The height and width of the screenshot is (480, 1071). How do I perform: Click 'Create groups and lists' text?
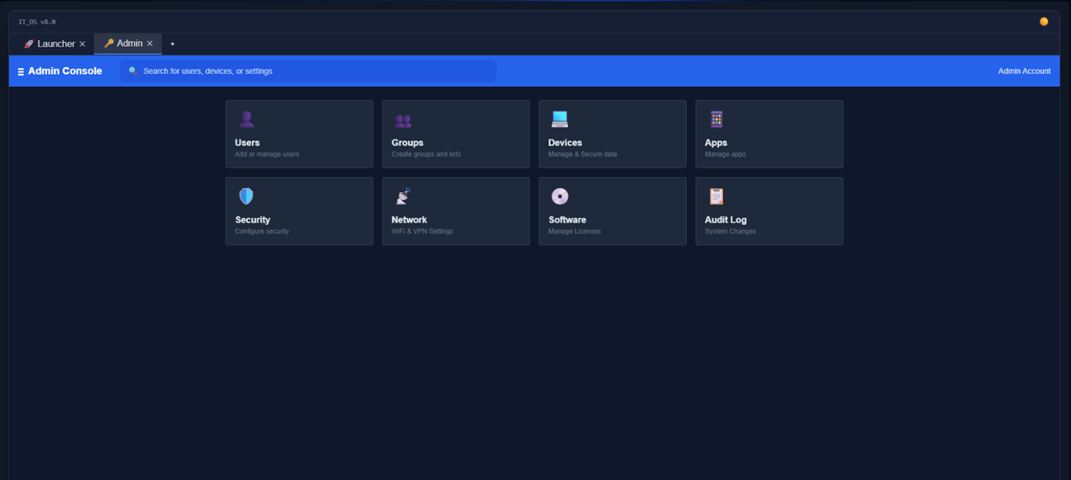(x=426, y=154)
